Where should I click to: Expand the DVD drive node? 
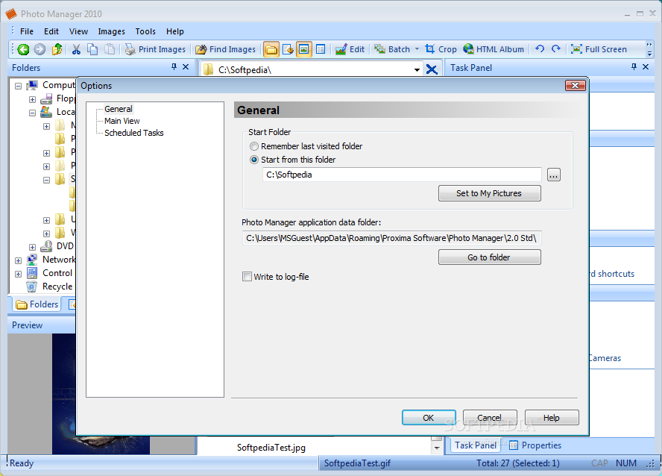point(32,247)
